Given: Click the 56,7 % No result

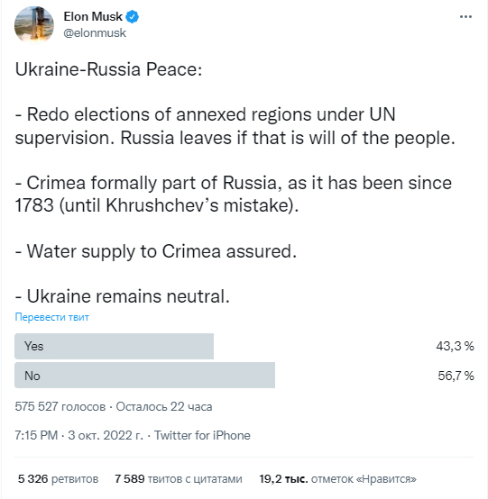Looking at the screenshot, I should [x=456, y=376].
